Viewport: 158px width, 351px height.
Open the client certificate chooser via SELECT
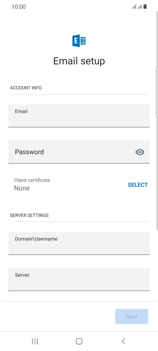(x=138, y=185)
